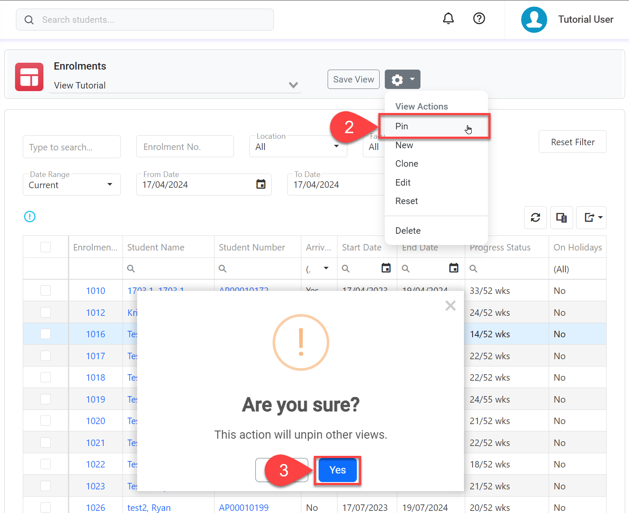Click the Search students field
The width and height of the screenshot is (629, 513).
click(x=145, y=20)
